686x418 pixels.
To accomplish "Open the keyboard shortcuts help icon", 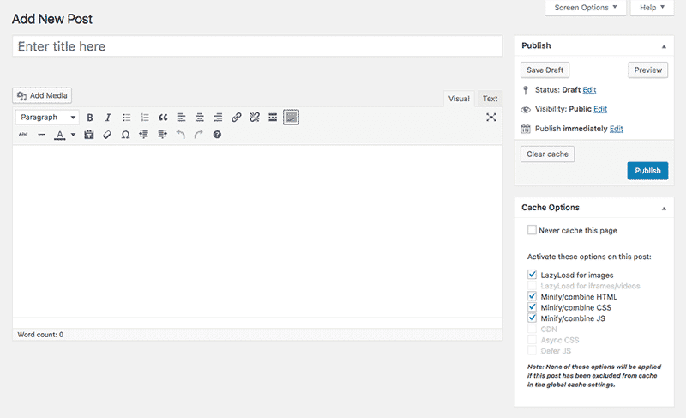I will click(217, 135).
